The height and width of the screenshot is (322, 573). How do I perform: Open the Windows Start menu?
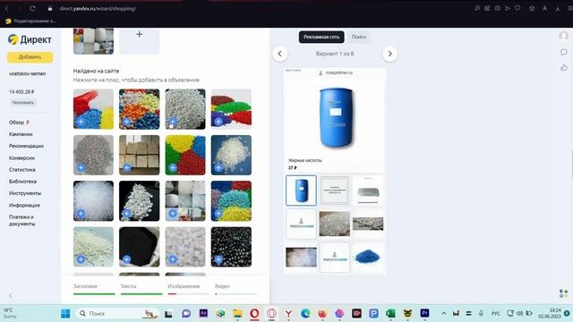pyautogui.click(x=65, y=313)
